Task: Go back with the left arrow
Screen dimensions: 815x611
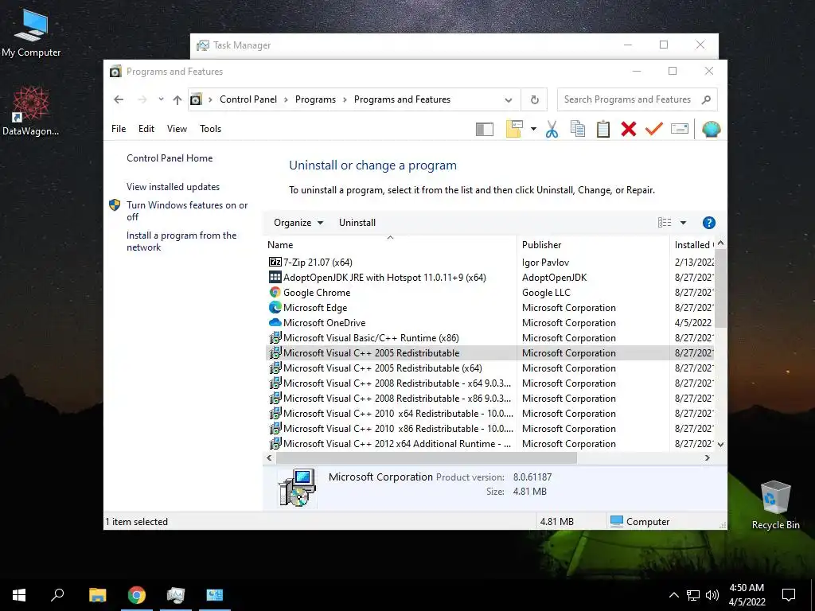Action: (119, 99)
